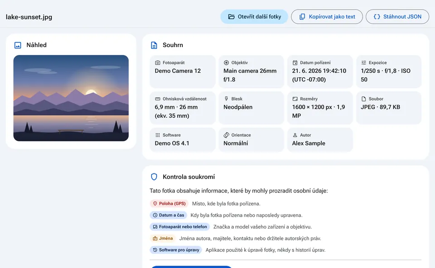The image size is (435, 268).
Task: Click 'Demo Camera 12' value text
Action: (x=178, y=71)
